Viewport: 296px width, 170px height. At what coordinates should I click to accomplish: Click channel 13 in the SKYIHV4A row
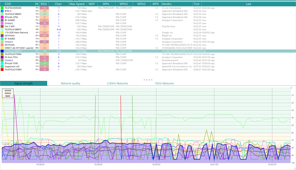pos(59,36)
